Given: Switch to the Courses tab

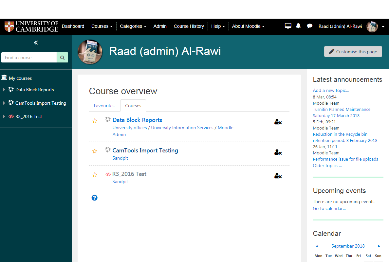Looking at the screenshot, I should [133, 106].
